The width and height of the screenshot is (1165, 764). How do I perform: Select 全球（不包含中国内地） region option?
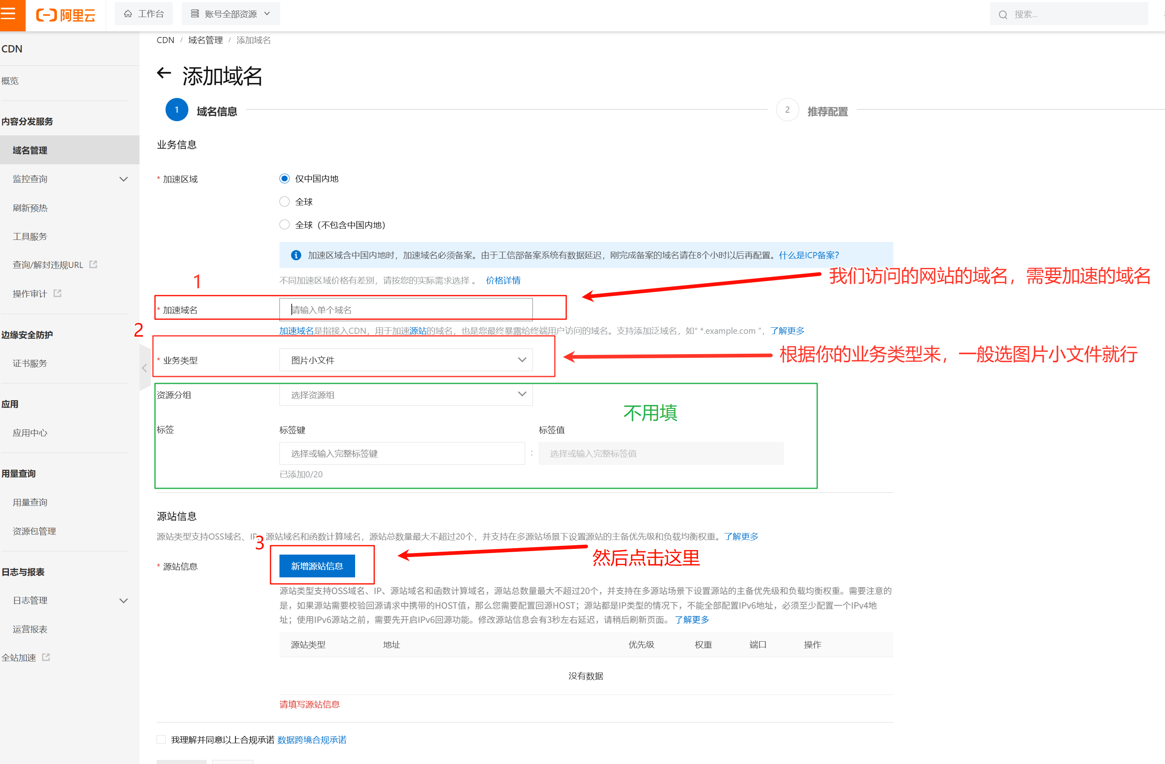point(284,224)
